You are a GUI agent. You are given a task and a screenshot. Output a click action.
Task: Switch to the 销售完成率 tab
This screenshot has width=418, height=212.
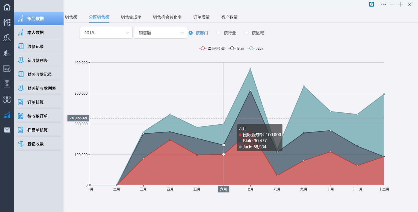coord(131,17)
